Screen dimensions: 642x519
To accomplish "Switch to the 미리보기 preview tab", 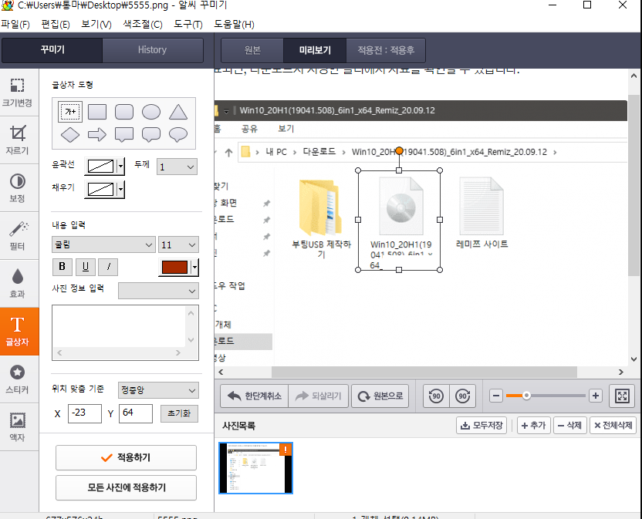I will click(x=315, y=50).
